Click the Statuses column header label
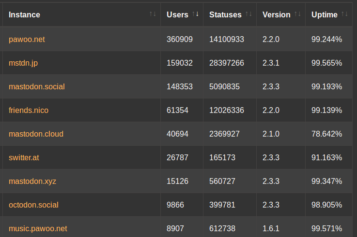357x237 pixels. point(225,15)
